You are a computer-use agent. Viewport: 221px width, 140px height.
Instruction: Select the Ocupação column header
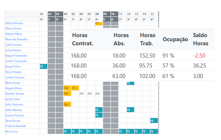(x=175, y=39)
